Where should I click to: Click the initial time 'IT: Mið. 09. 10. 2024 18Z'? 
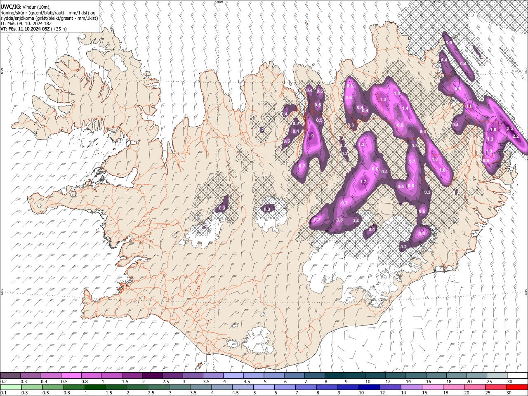pyautogui.click(x=26, y=24)
